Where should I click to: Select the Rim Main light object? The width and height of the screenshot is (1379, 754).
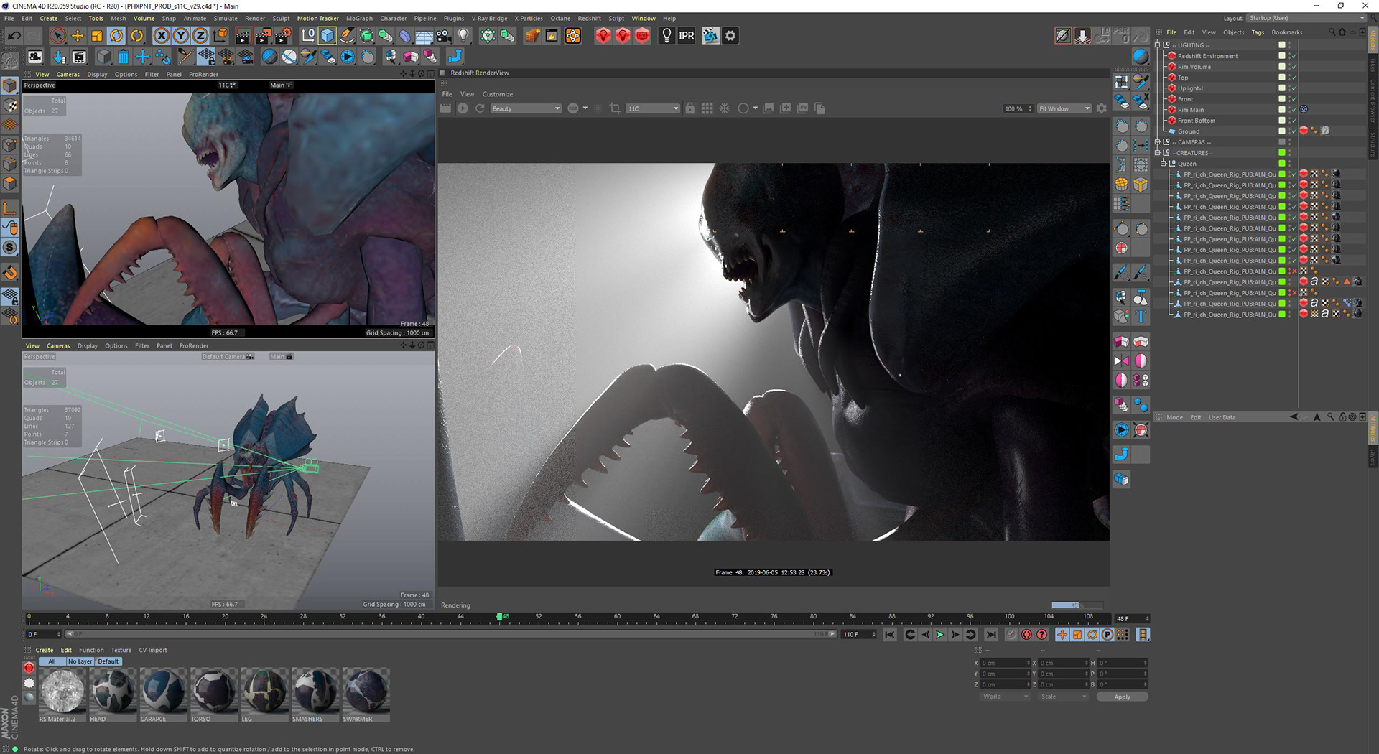(1191, 110)
